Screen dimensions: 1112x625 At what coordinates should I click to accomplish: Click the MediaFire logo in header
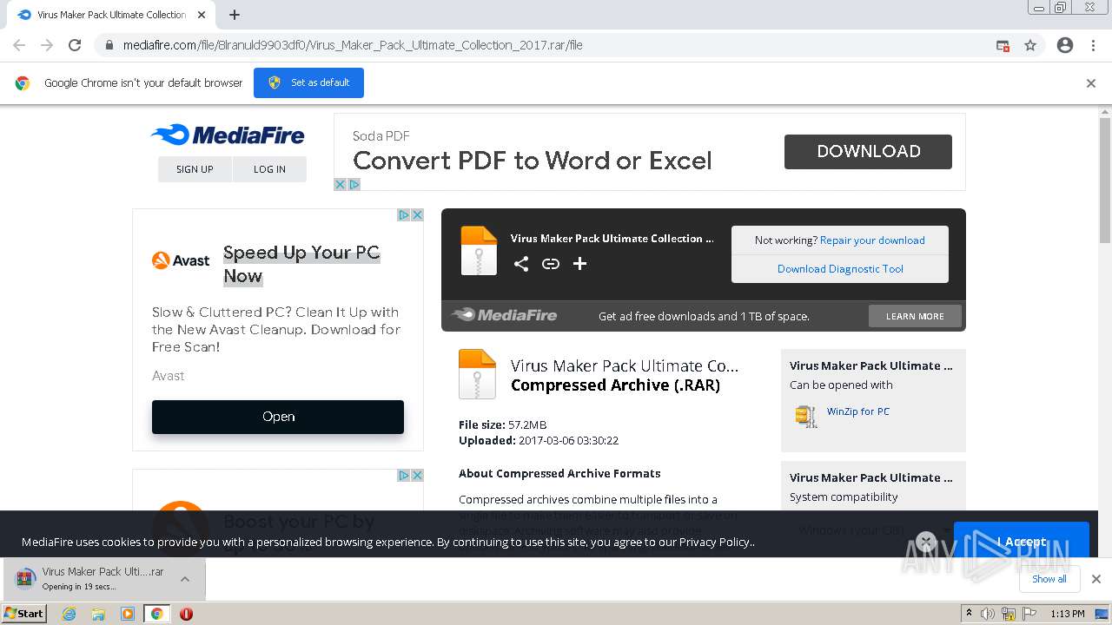click(x=228, y=135)
